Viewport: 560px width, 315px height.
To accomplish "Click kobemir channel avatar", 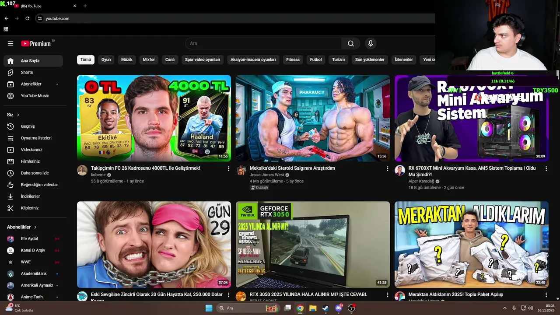I will [x=82, y=170].
